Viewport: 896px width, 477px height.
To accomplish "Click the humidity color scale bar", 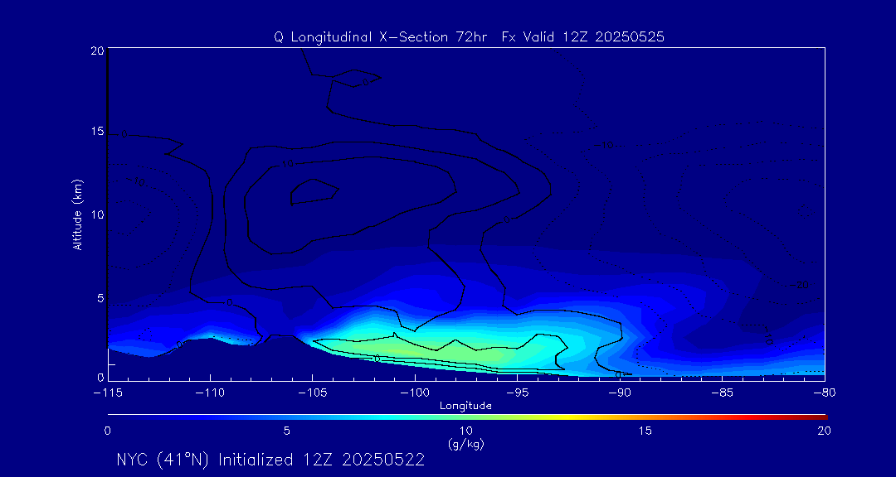I will point(467,417).
